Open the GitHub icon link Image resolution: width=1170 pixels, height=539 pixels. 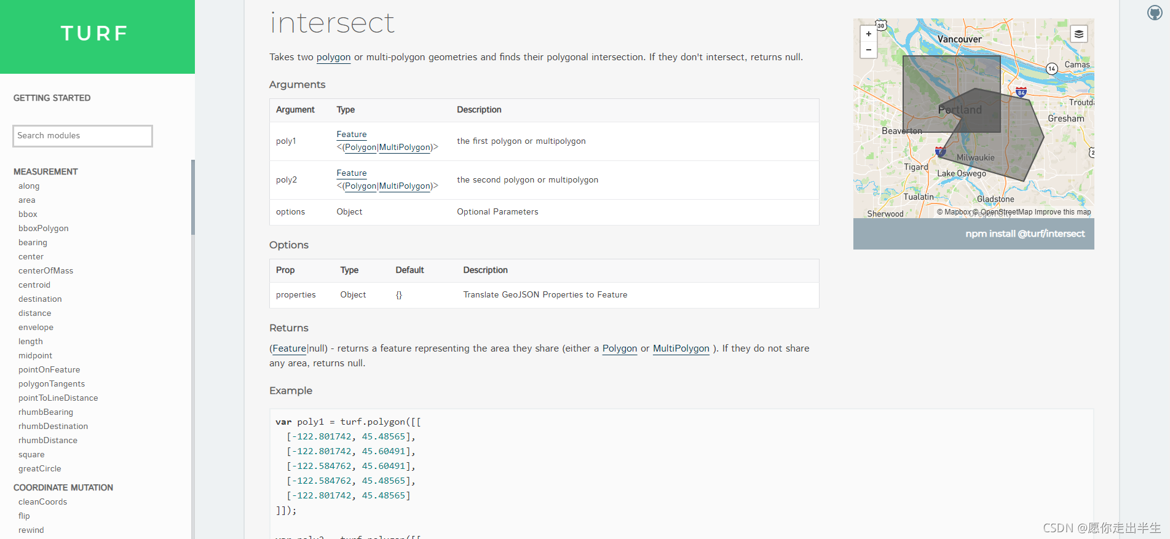point(1155,12)
